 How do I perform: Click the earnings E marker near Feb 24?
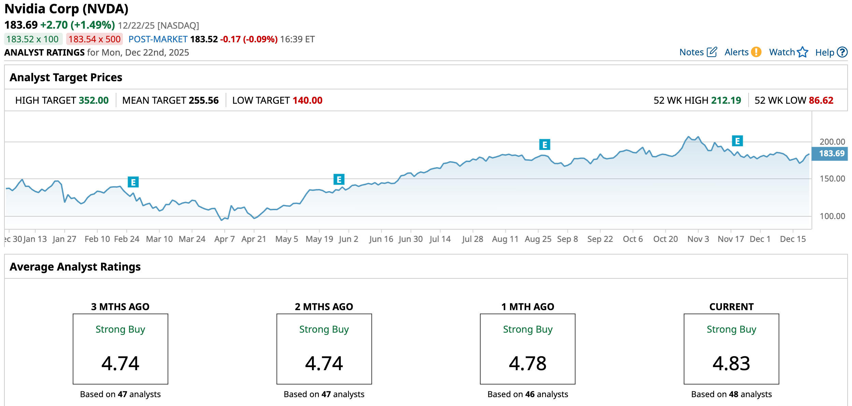[133, 182]
